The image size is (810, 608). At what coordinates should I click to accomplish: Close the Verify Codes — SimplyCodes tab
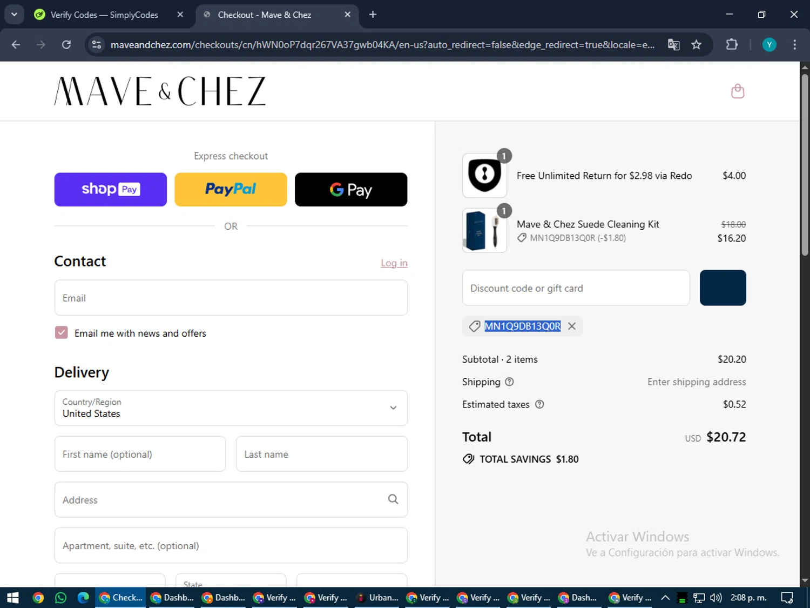coord(180,15)
